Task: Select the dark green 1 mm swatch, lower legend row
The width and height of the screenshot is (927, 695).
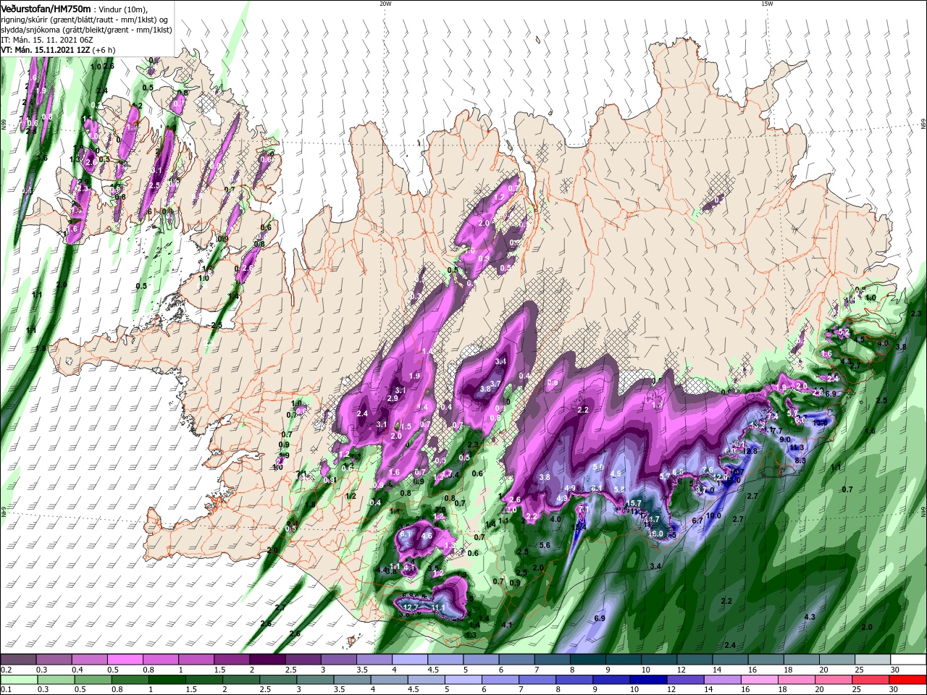Action: pyautogui.click(x=166, y=680)
